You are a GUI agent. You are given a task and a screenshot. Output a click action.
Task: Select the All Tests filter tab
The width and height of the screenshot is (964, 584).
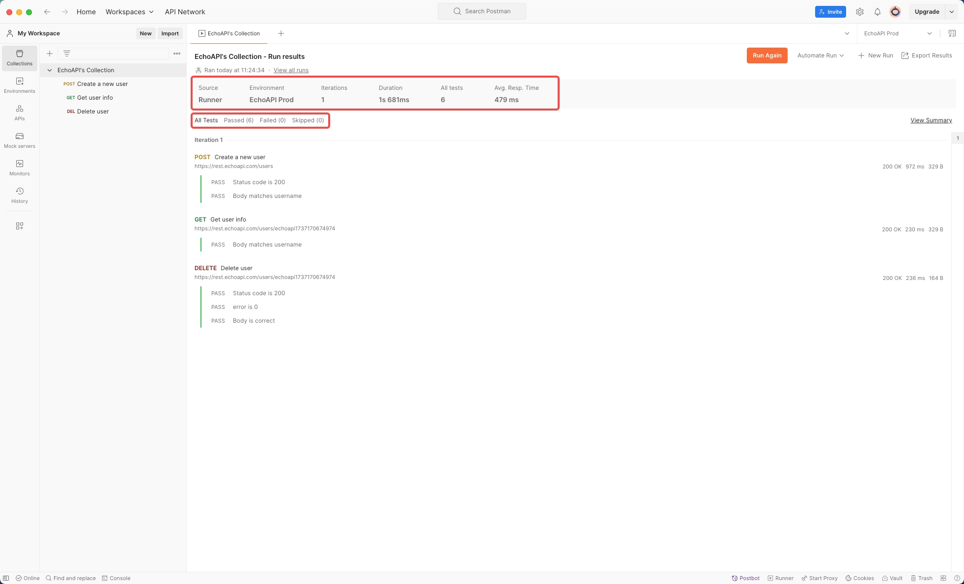(x=206, y=120)
